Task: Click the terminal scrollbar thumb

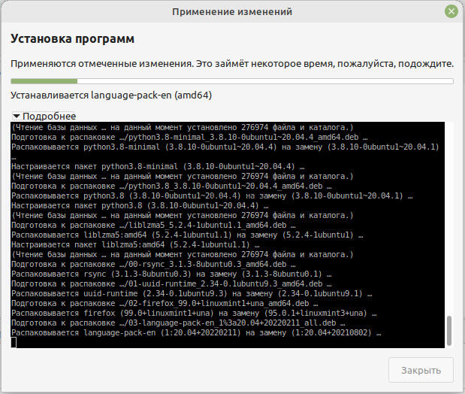Action: [449, 331]
